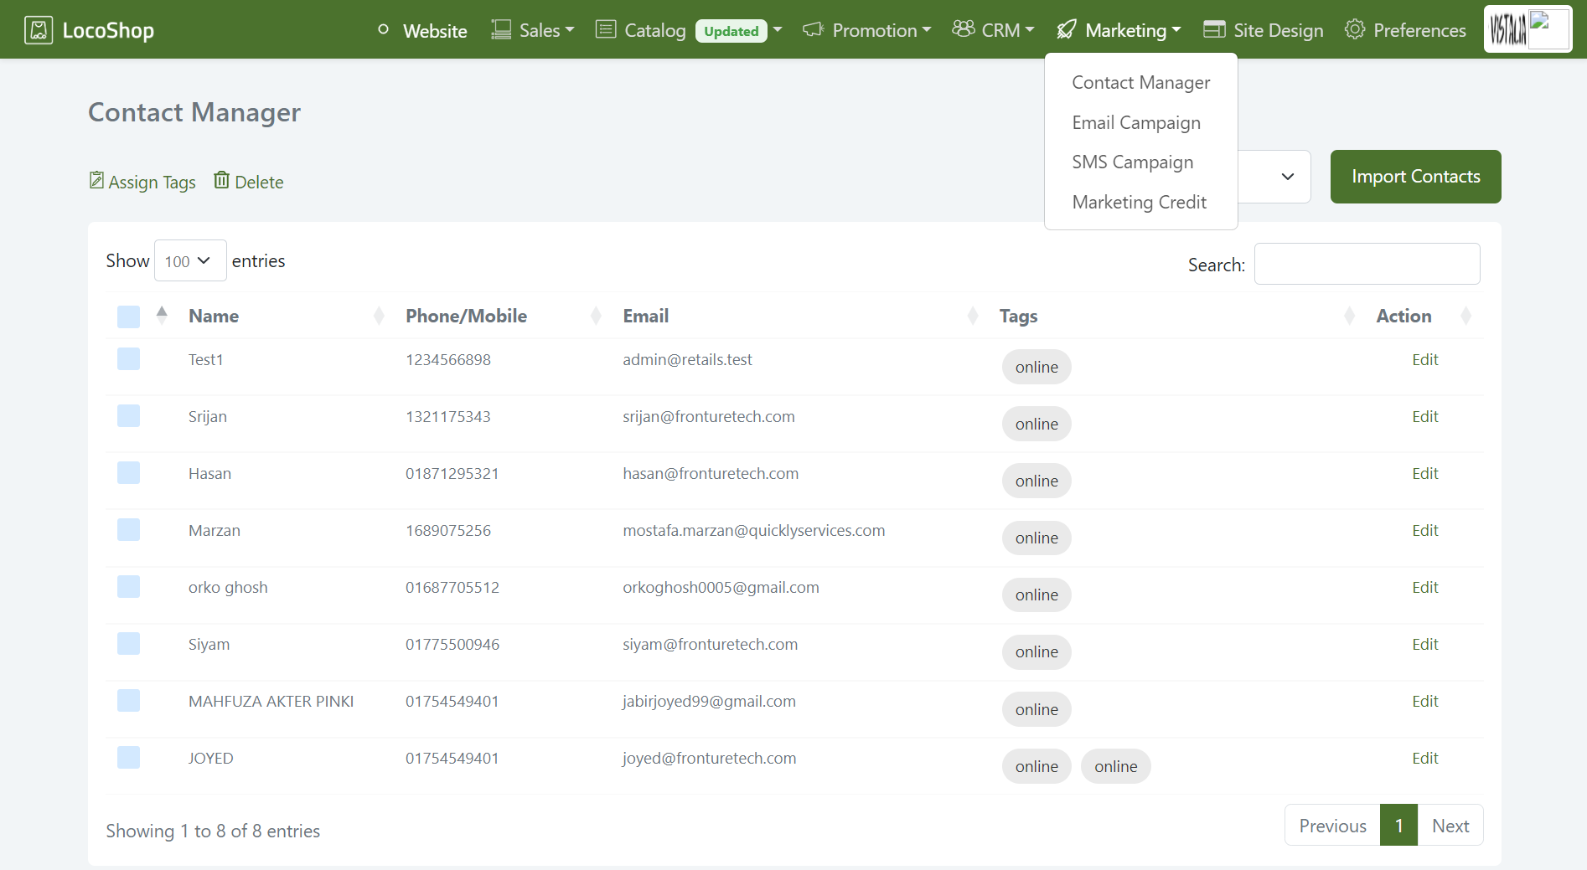Click the Delete trash icon
This screenshot has height=870, width=1587.
coord(221,181)
